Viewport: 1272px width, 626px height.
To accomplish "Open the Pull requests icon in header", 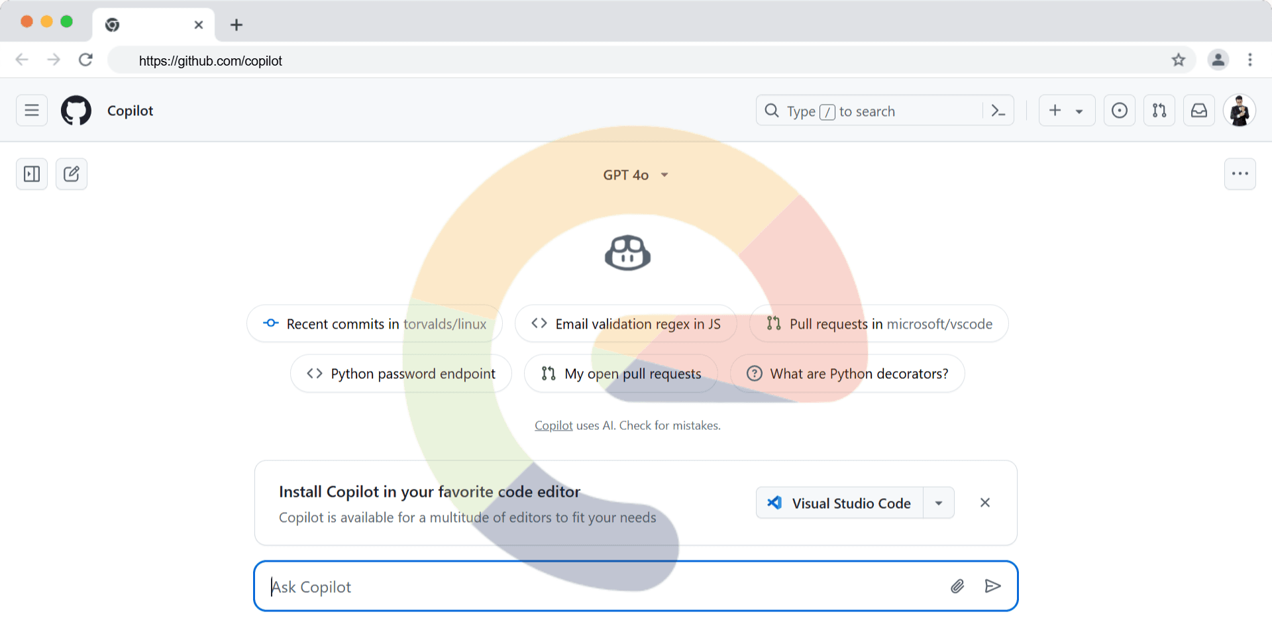I will [x=1159, y=111].
